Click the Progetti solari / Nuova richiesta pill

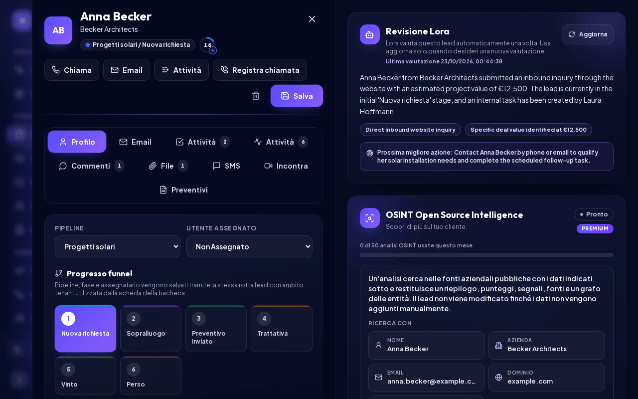(138, 45)
